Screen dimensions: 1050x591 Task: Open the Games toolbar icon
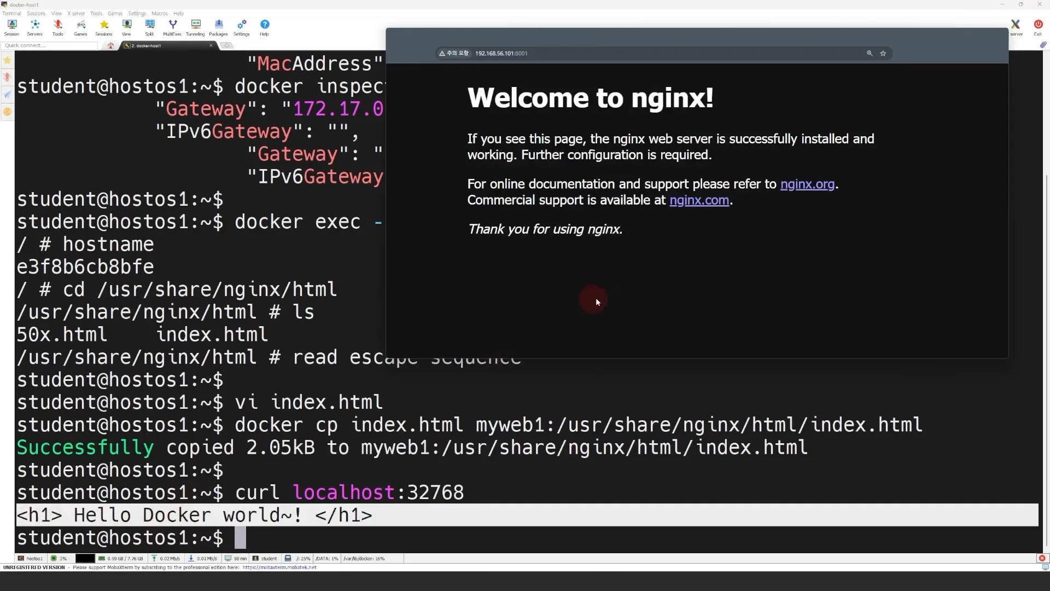tap(80, 27)
